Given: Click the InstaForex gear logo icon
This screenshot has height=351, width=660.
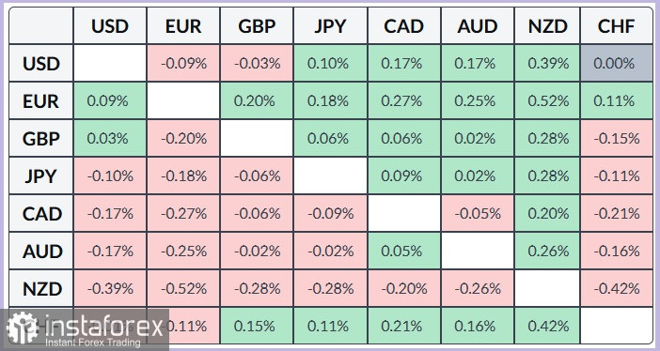Looking at the screenshot, I should click(22, 328).
